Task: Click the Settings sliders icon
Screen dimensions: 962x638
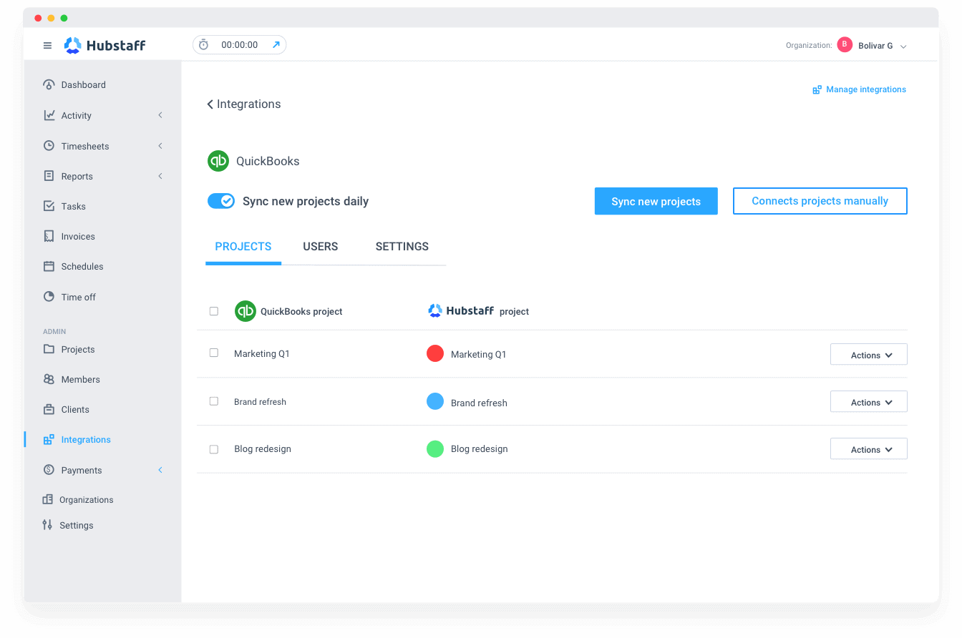Action: [47, 525]
